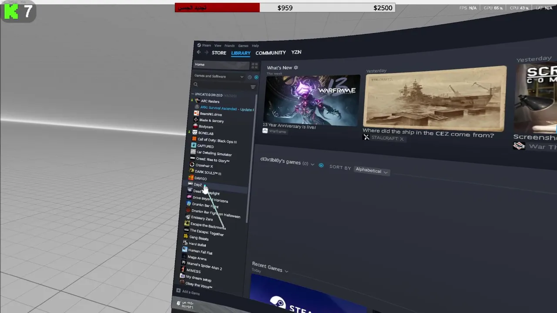Open the Friends menu
Image resolution: width=557 pixels, height=313 pixels.
[x=229, y=45]
